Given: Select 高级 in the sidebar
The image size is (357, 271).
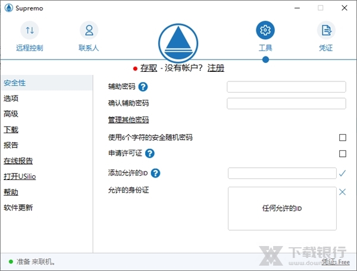Looking at the screenshot, I should [x=11, y=114].
